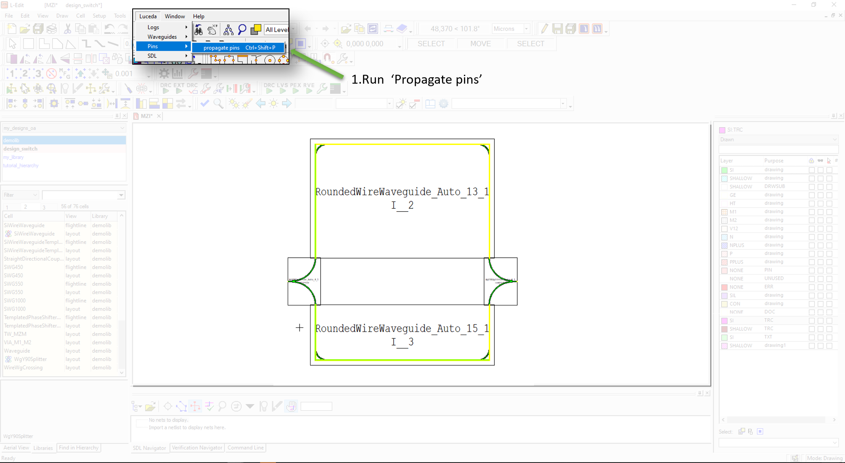Toggle first checkbox for NPLUS layer row
Viewport: 845px width, 463px height.
[811, 245]
